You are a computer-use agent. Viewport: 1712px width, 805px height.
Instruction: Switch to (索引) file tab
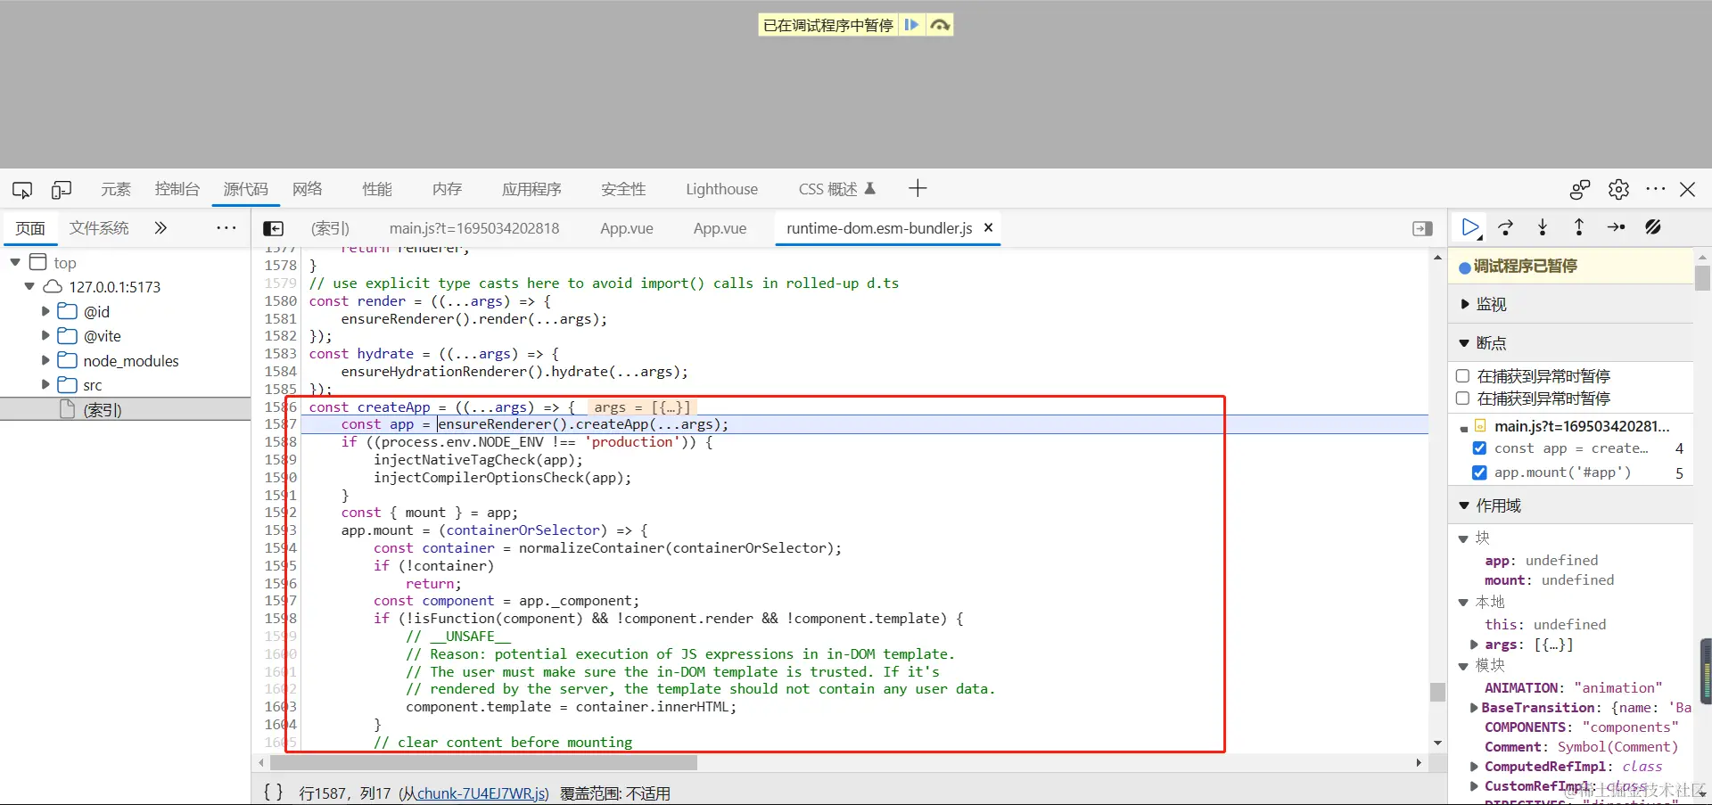[x=330, y=229]
